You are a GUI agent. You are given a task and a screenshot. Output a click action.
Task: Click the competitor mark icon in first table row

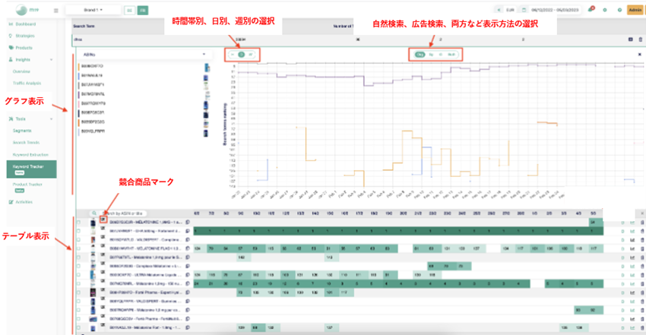pos(103,220)
